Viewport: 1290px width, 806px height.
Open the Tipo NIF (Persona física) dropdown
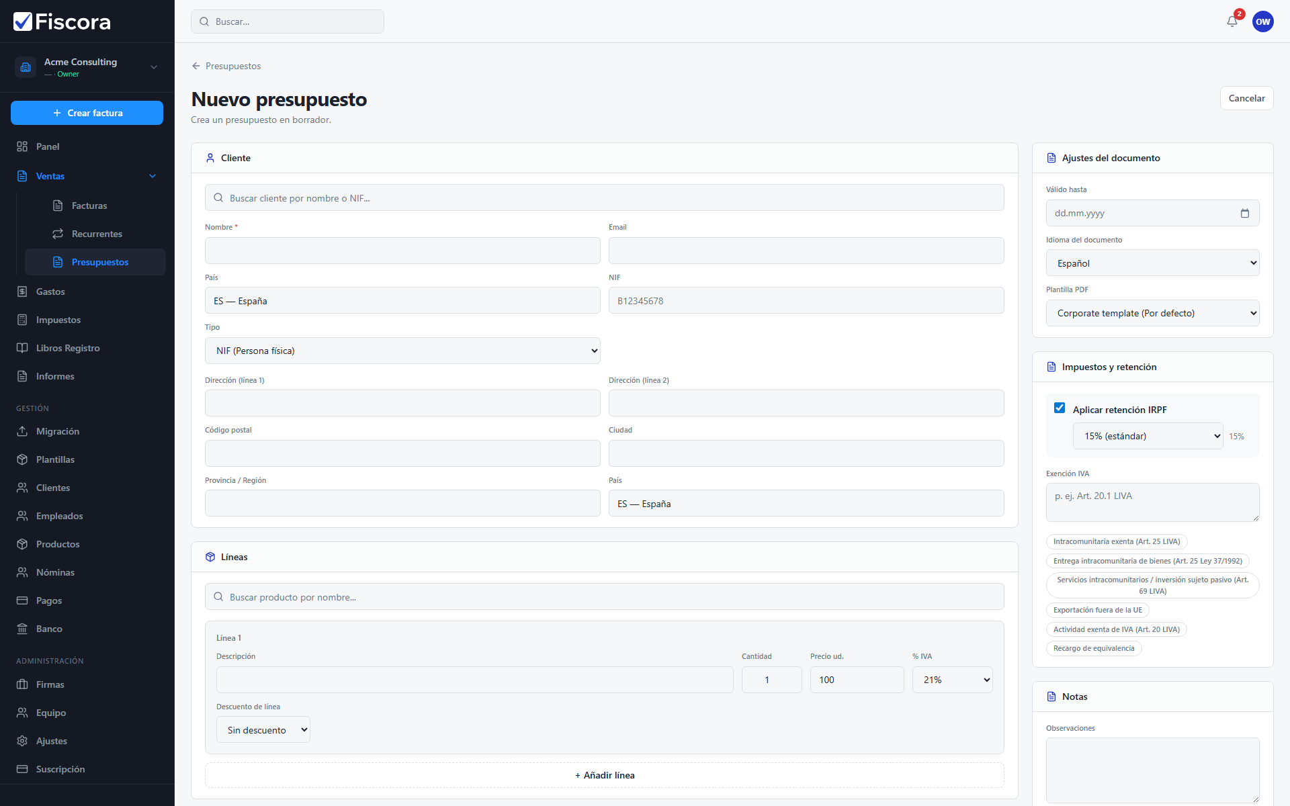402,351
